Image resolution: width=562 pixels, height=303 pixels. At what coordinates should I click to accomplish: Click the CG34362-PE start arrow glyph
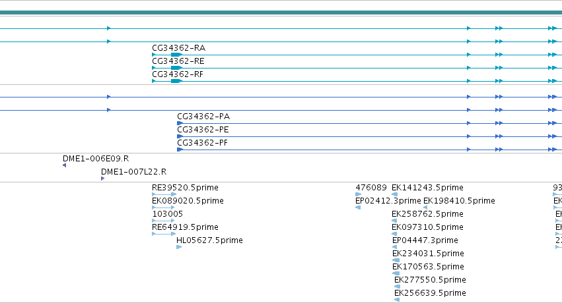tap(180, 136)
